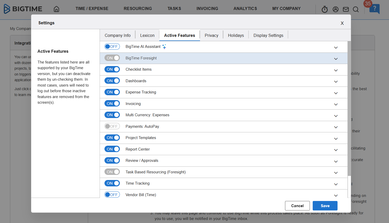
Task: Switch to the Holidays tab
Action: tap(236, 35)
